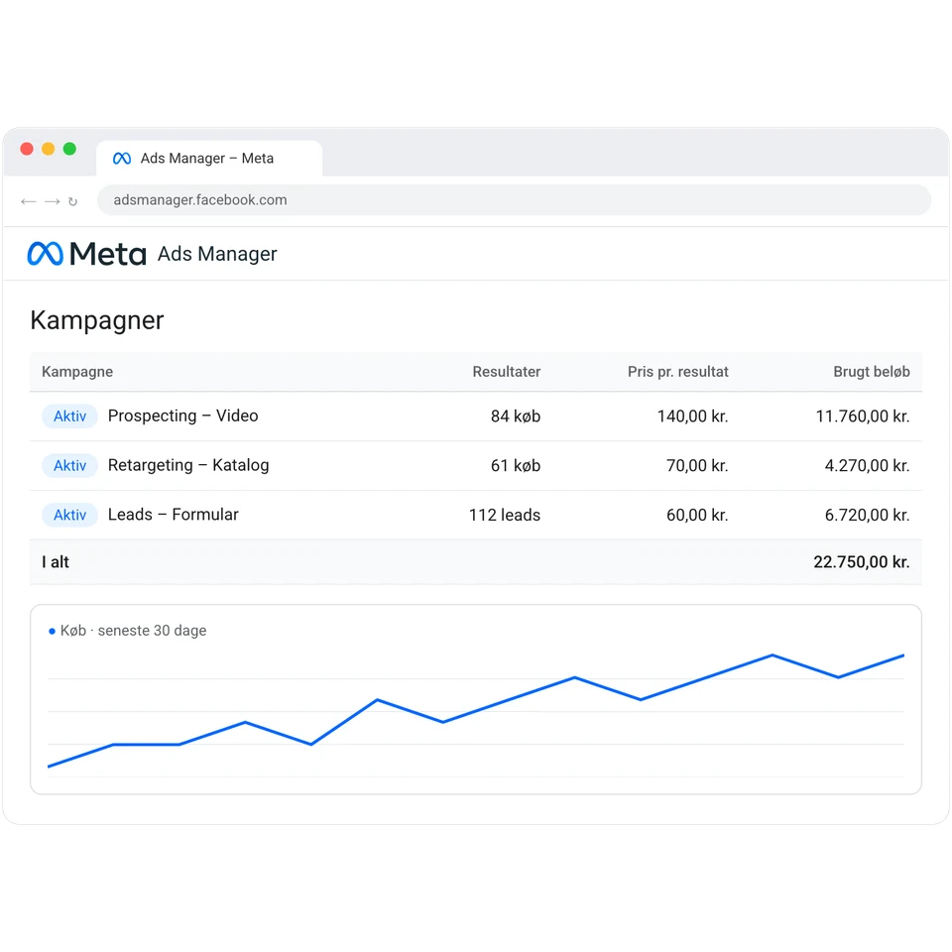Select the 140,00 kr. price cell

click(693, 416)
